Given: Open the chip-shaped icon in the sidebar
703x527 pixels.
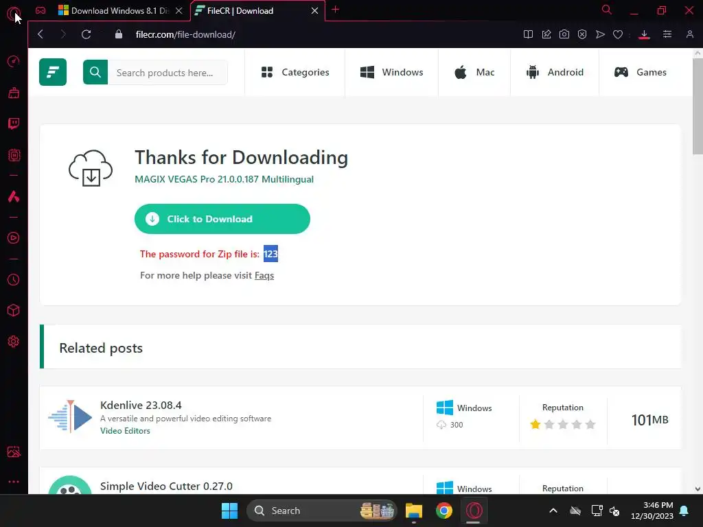Looking at the screenshot, I should [x=14, y=155].
